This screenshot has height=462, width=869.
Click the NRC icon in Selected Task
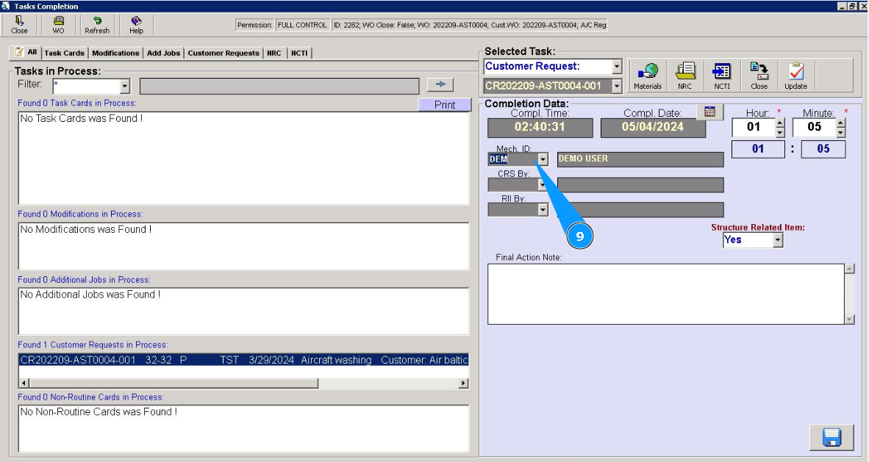click(685, 76)
